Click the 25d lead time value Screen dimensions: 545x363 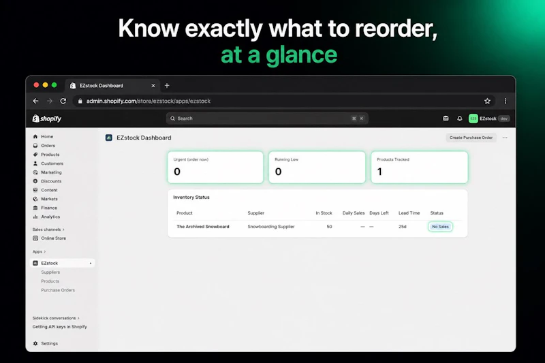402,227
